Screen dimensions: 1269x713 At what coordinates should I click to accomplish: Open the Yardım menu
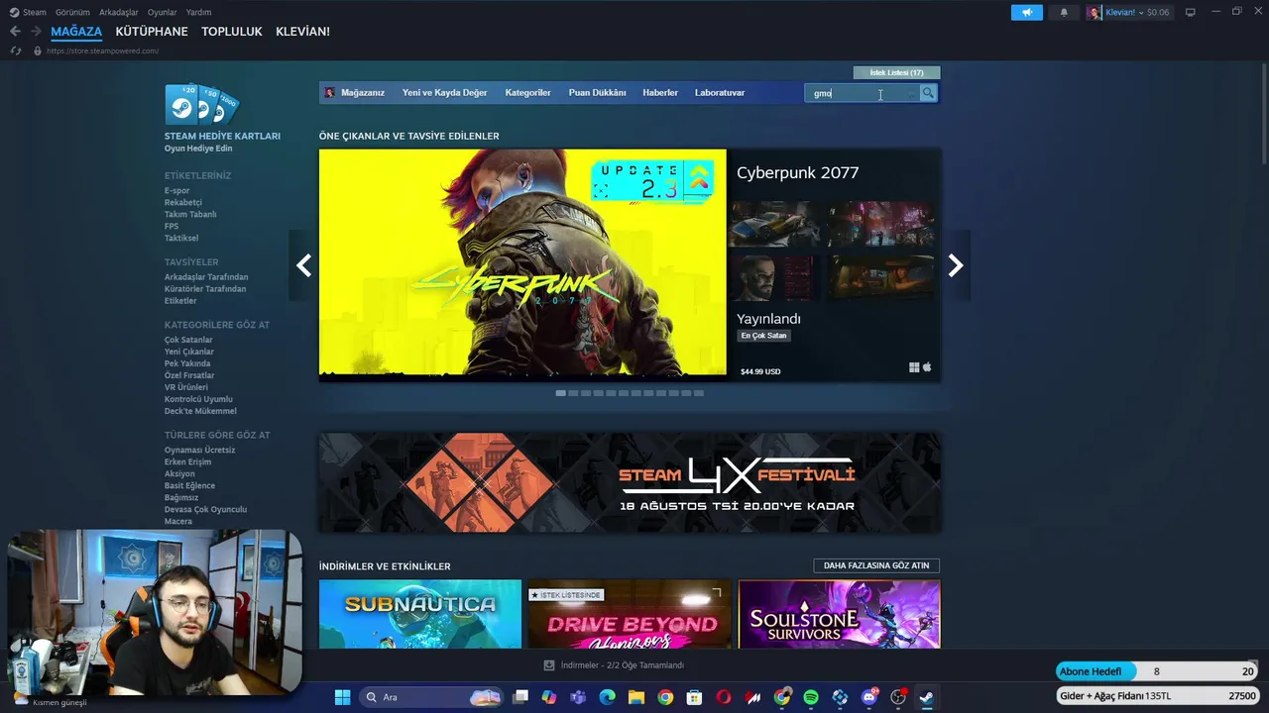(198, 13)
